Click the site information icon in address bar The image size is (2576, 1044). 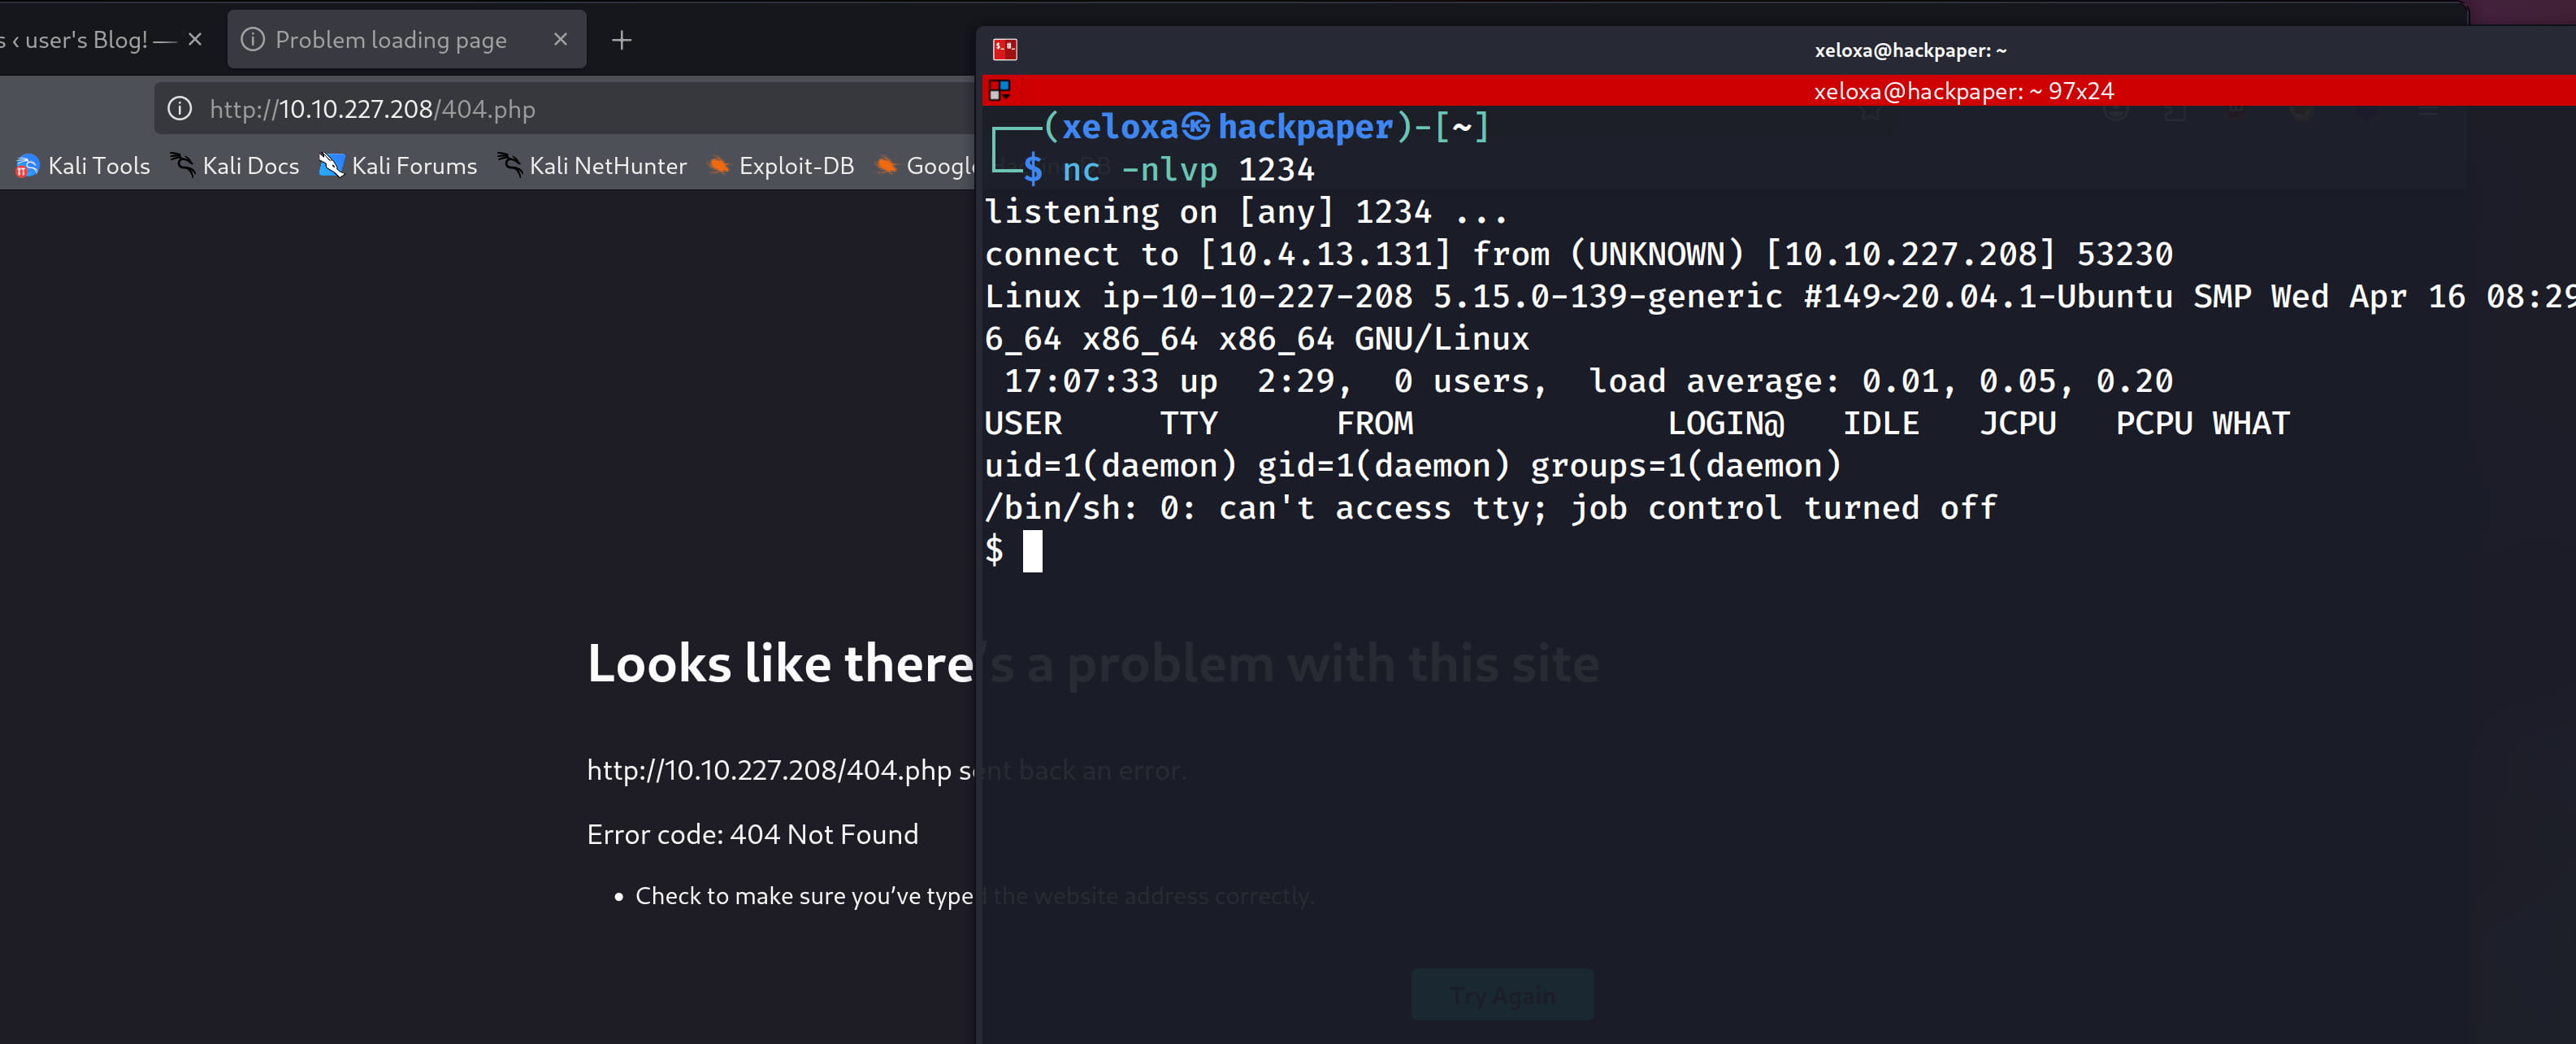pyautogui.click(x=180, y=109)
